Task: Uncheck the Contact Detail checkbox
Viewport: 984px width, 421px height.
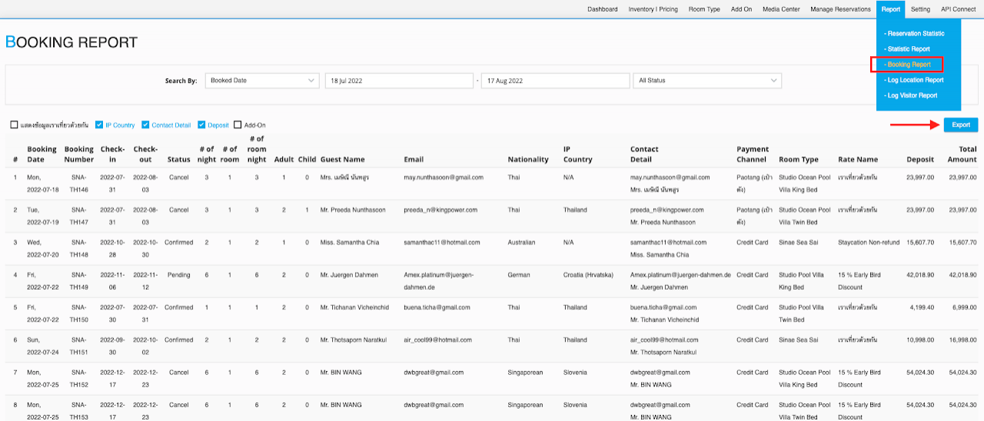Action: [x=146, y=125]
